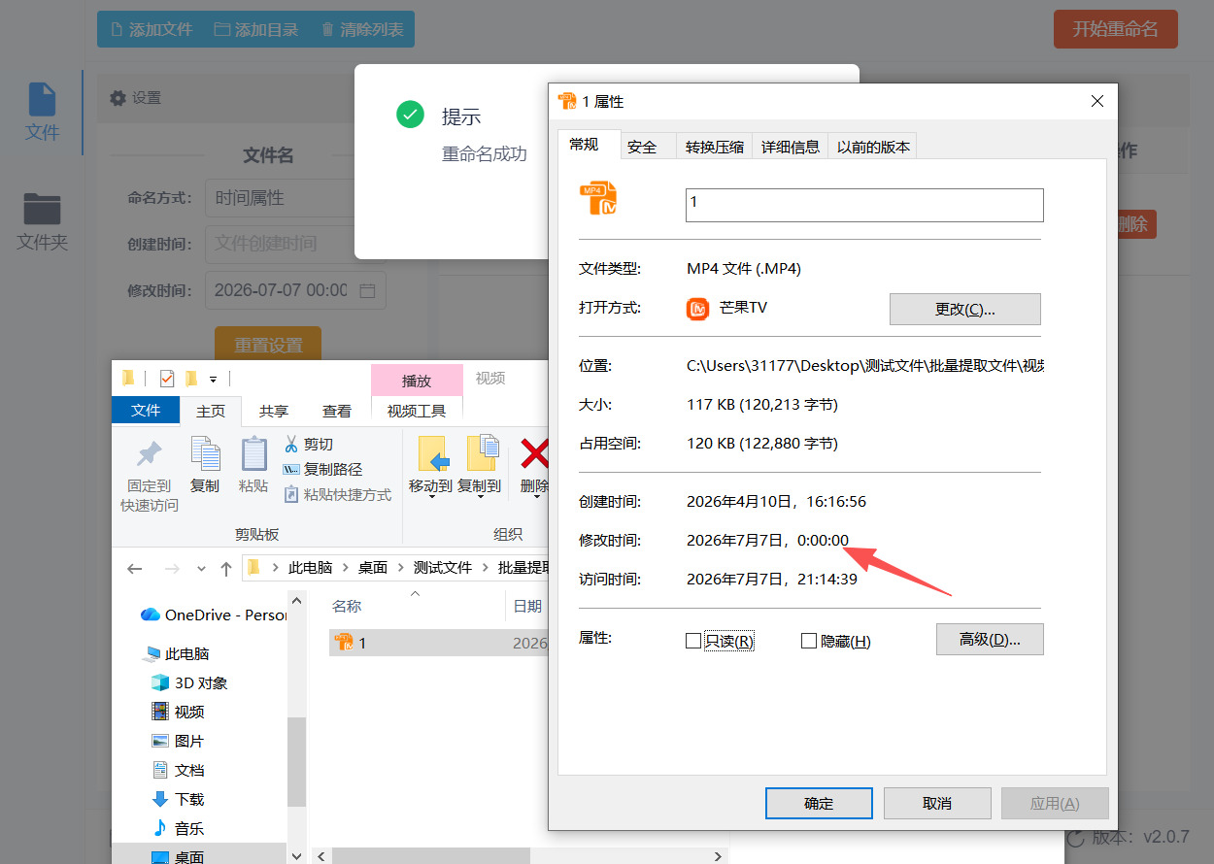This screenshot has height=864, width=1214.
Task: Open 3D 对象 in navigation pane
Action: pos(189,682)
